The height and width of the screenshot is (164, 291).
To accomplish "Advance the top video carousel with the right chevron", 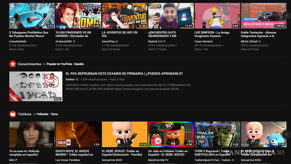I will (x=286, y=15).
